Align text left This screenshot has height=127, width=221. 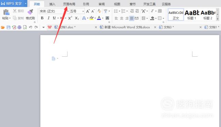coord(116,18)
